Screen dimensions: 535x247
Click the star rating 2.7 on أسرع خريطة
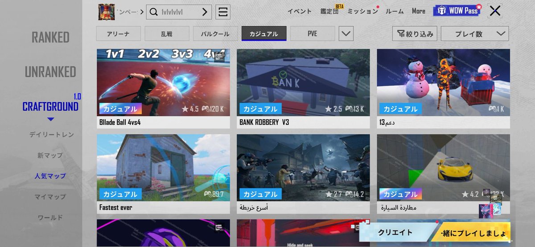tap(333, 194)
